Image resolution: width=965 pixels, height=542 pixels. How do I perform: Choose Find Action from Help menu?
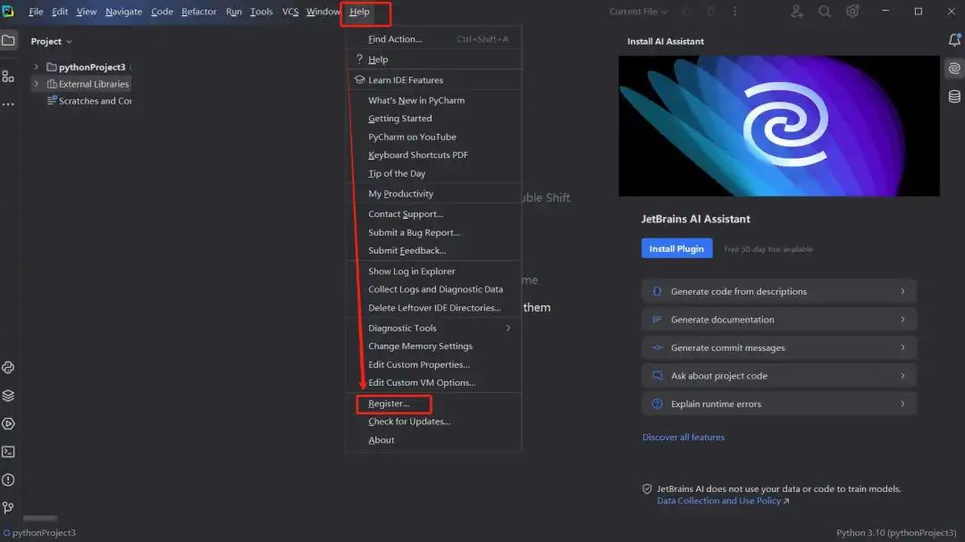(434, 38)
